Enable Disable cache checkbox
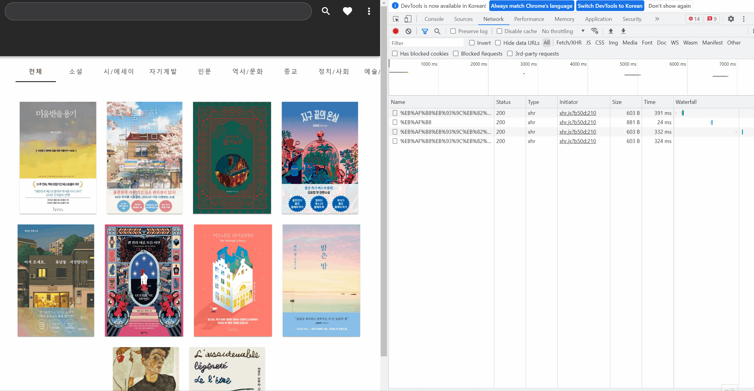The width and height of the screenshot is (754, 391). pyautogui.click(x=499, y=31)
